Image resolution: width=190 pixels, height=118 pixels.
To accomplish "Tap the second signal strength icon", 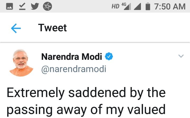I will (137, 7).
